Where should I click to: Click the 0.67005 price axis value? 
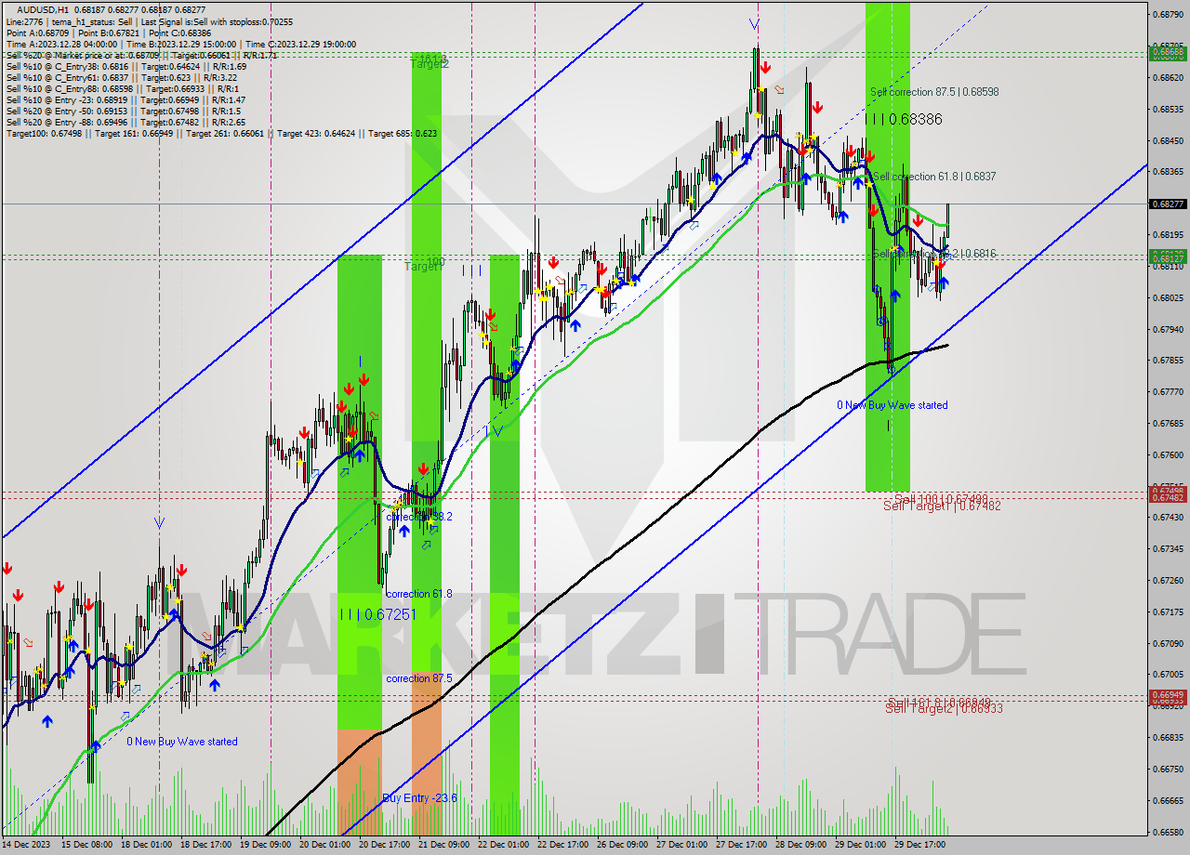pos(1168,674)
